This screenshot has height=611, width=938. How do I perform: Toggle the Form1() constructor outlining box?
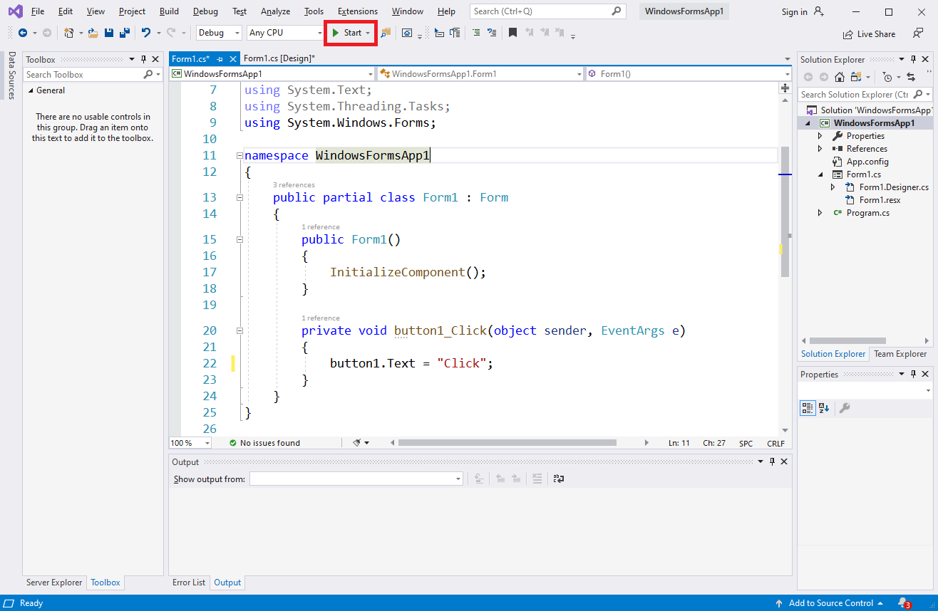[x=239, y=239]
